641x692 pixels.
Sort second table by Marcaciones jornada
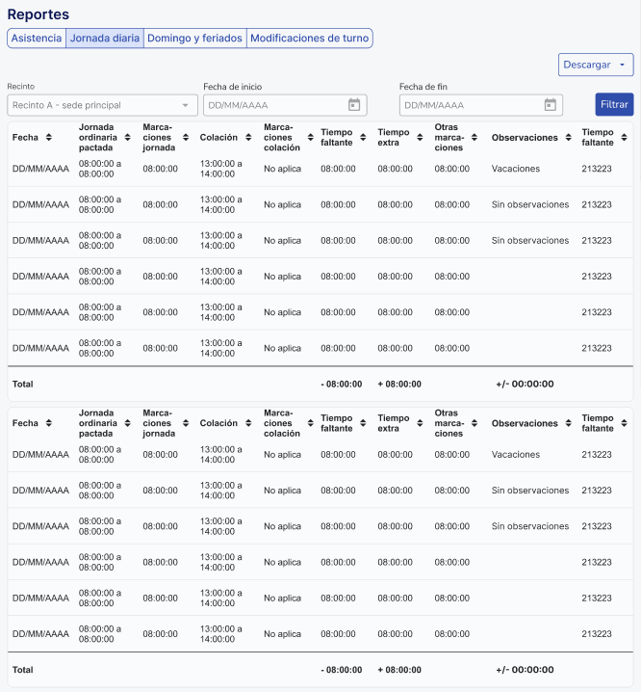point(184,424)
